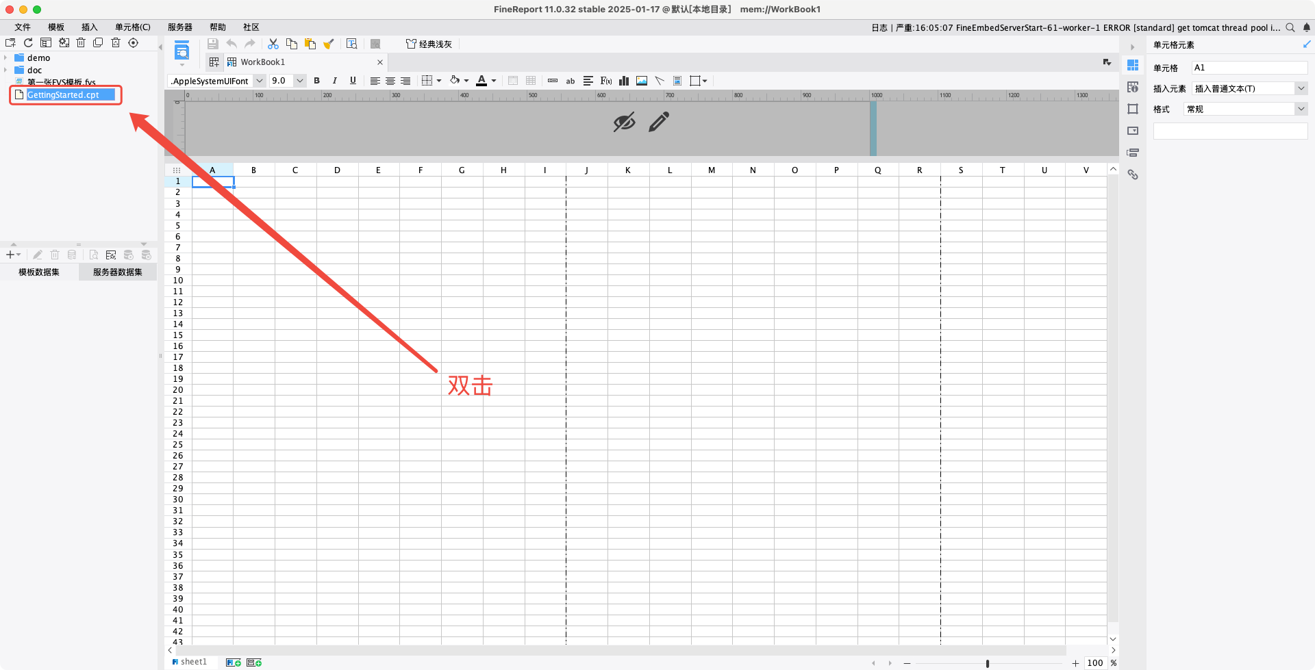1315x670 pixels.
Task: Click the 经典浅灰 theme button
Action: [429, 44]
